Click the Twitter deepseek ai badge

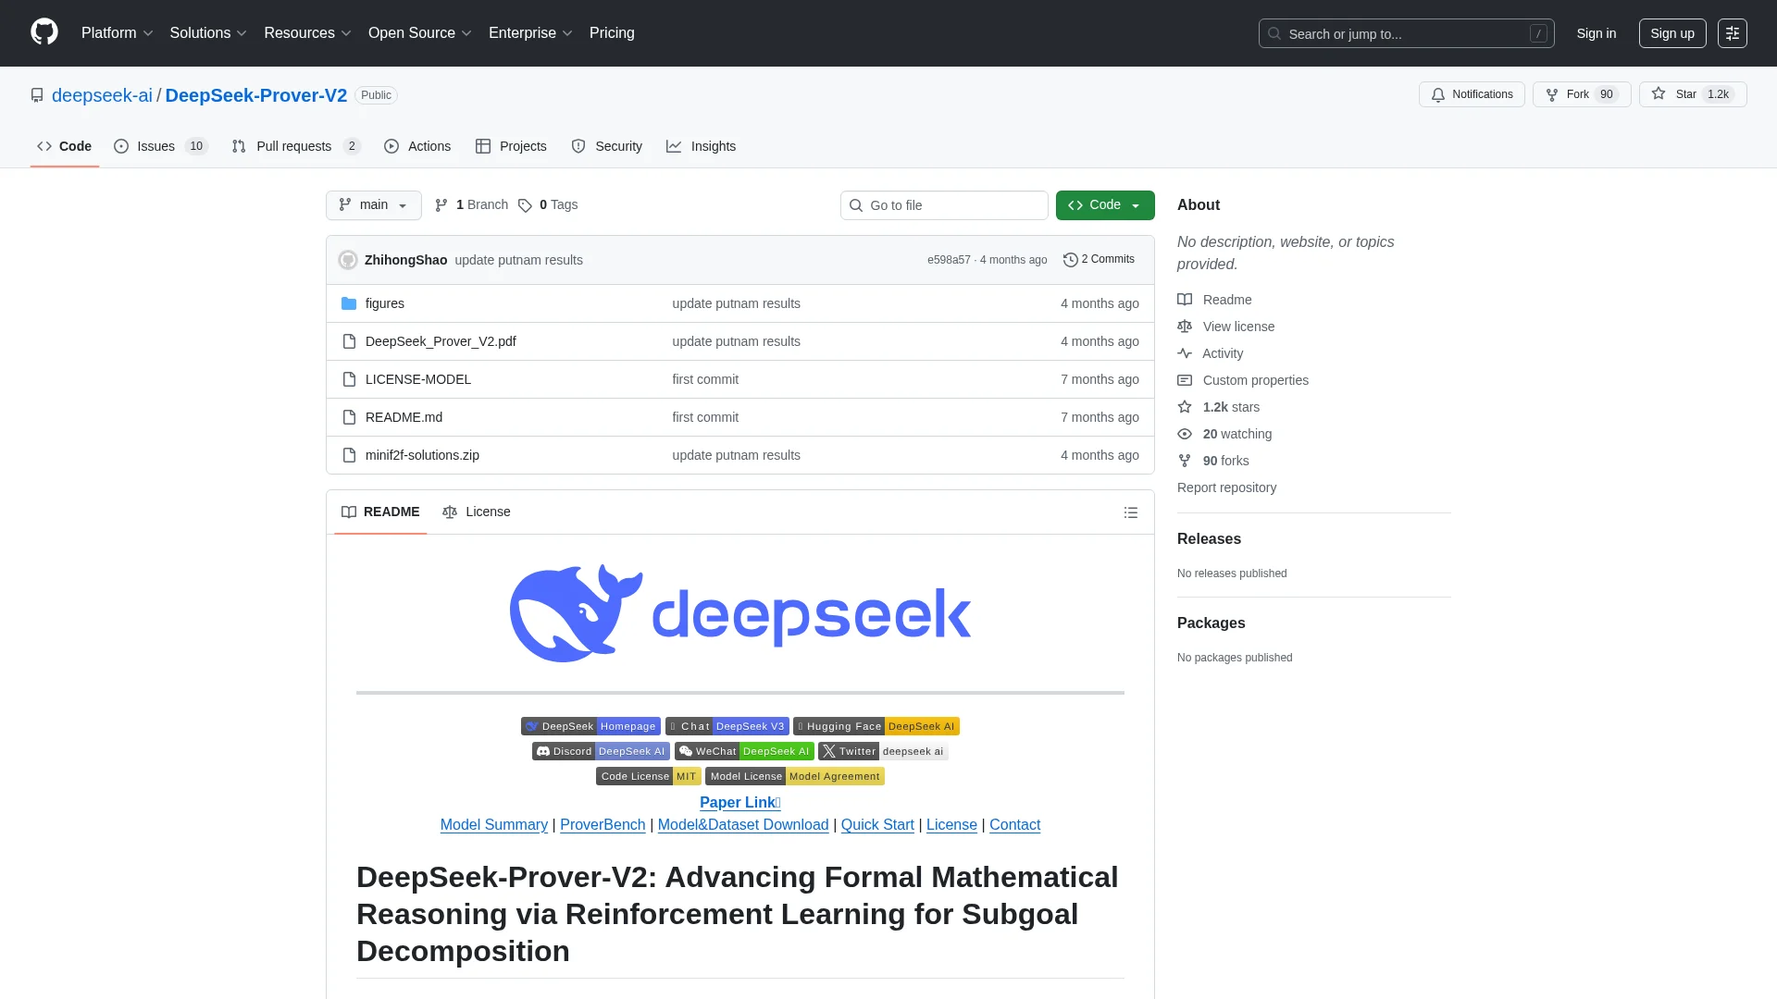[x=883, y=751]
